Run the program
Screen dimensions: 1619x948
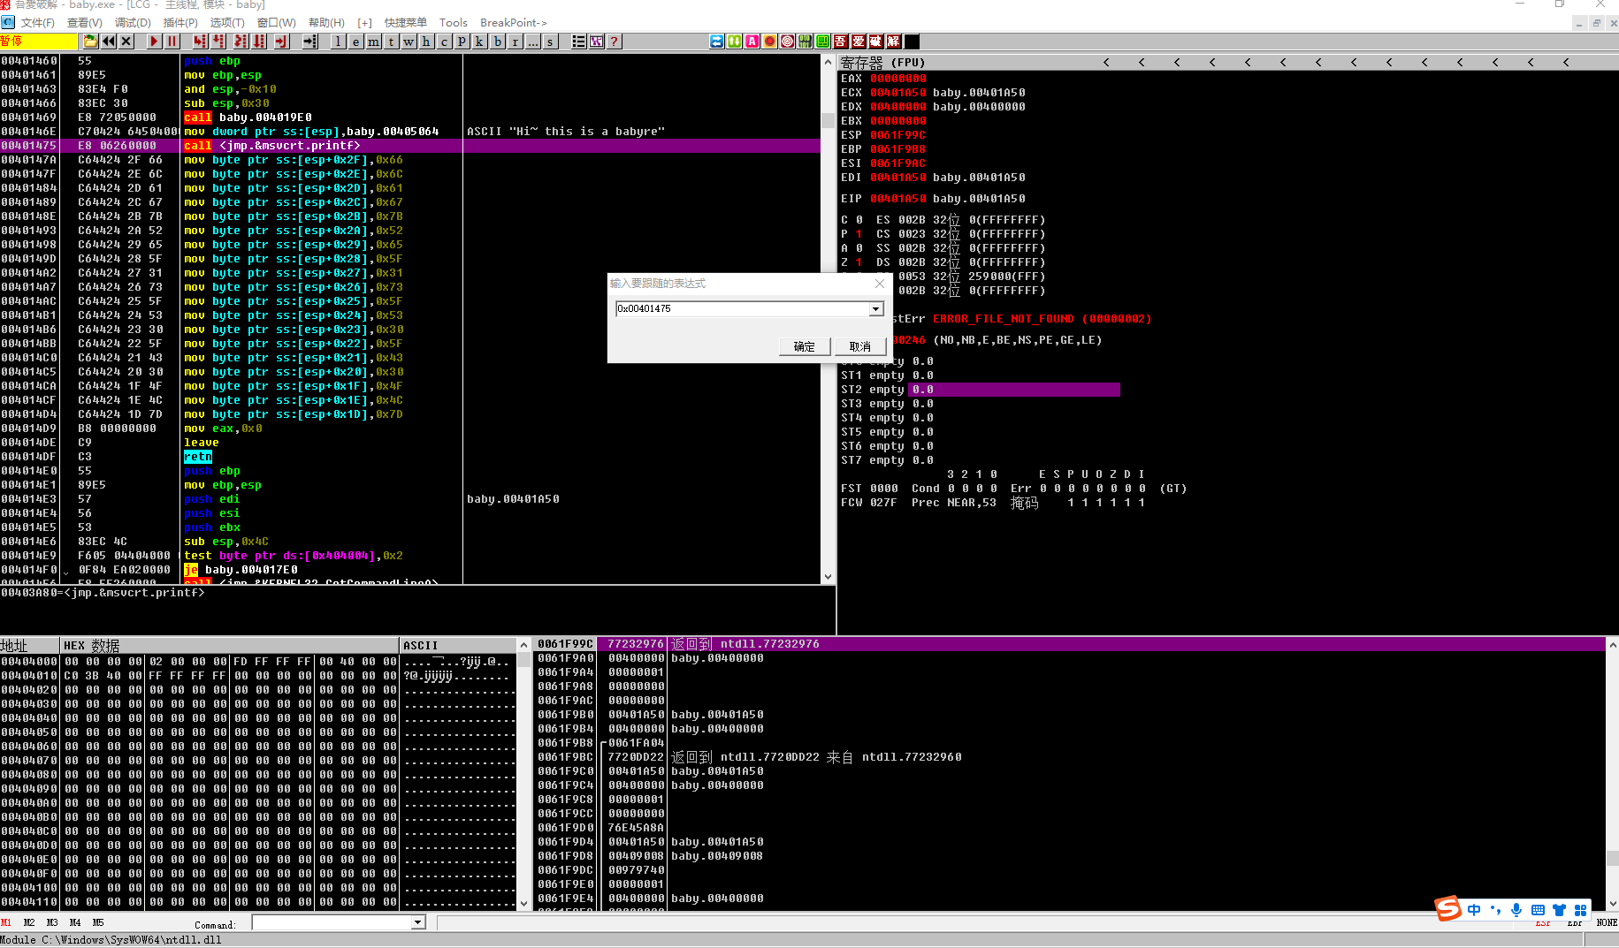point(153,42)
